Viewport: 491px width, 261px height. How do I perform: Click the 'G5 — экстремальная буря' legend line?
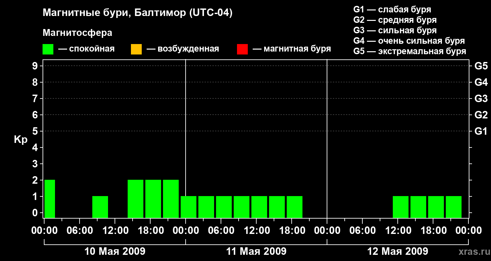[x=409, y=51]
